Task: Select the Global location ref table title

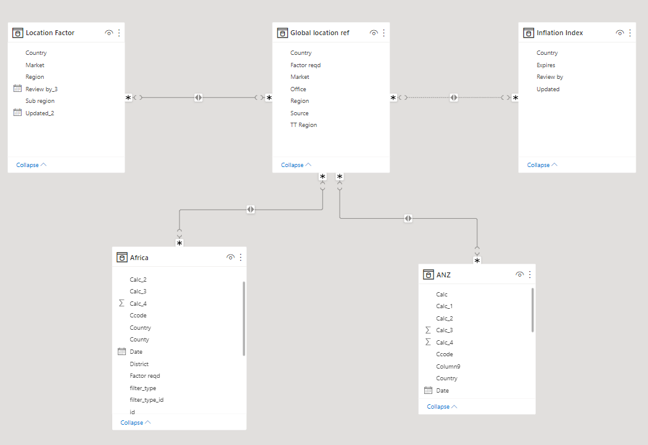Action: click(x=320, y=33)
